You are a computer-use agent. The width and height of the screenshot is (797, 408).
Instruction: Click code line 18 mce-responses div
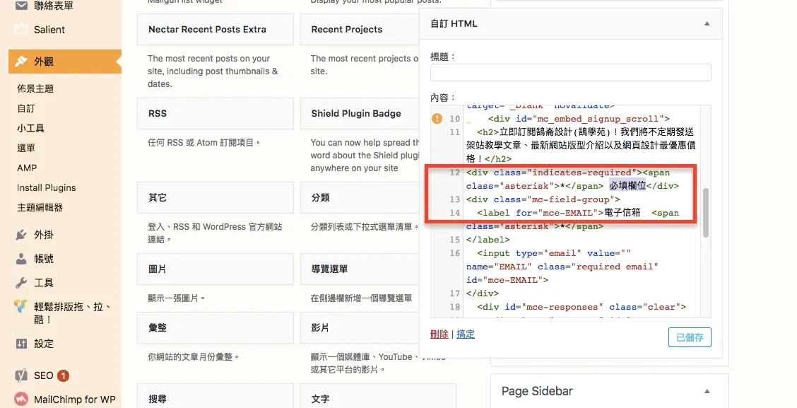pyautogui.click(x=581, y=307)
